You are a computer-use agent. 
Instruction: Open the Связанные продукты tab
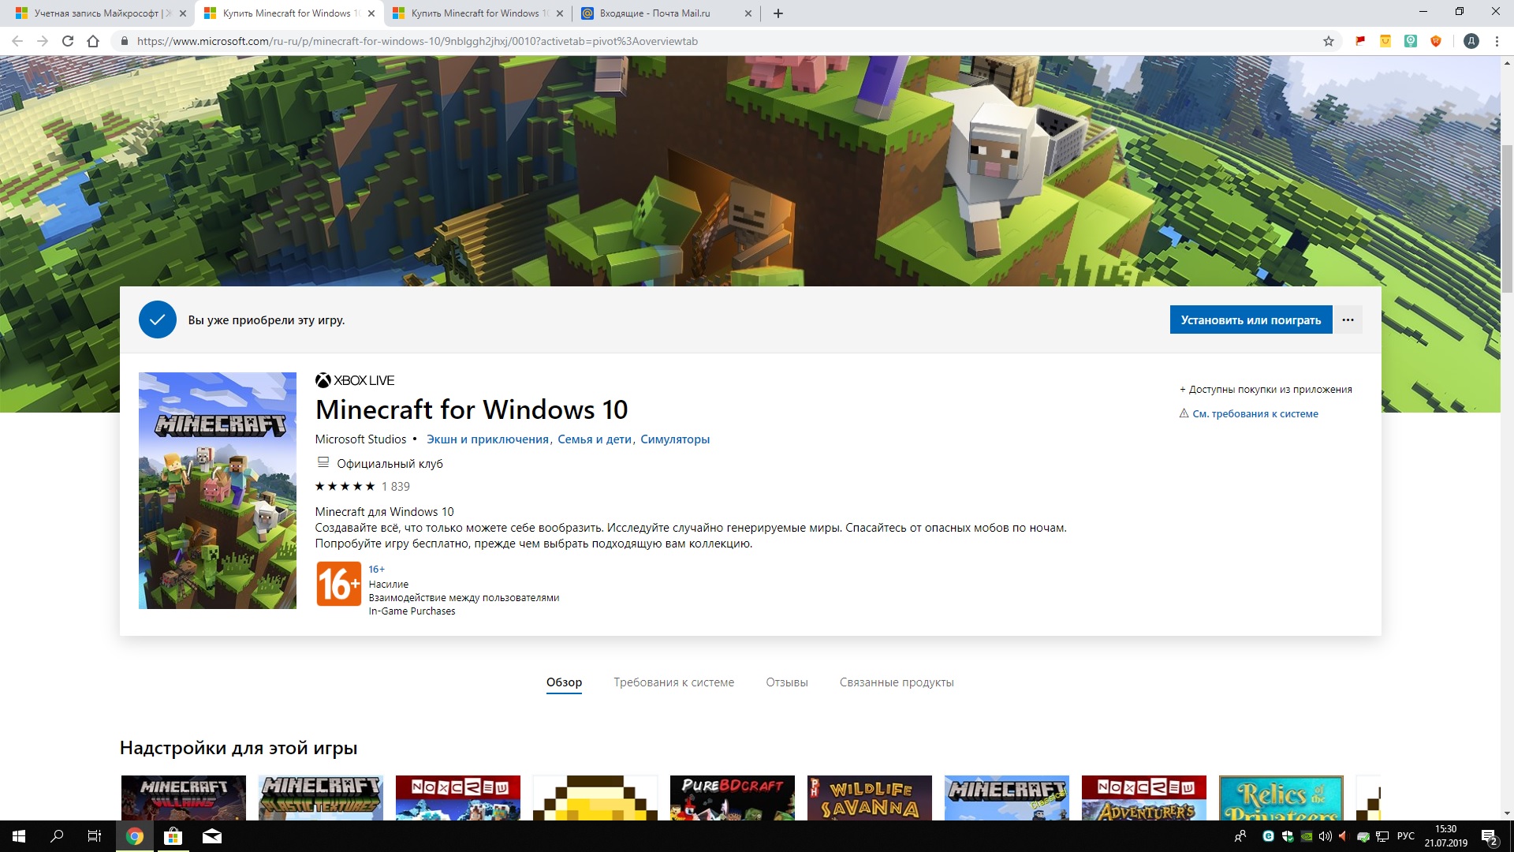(897, 682)
